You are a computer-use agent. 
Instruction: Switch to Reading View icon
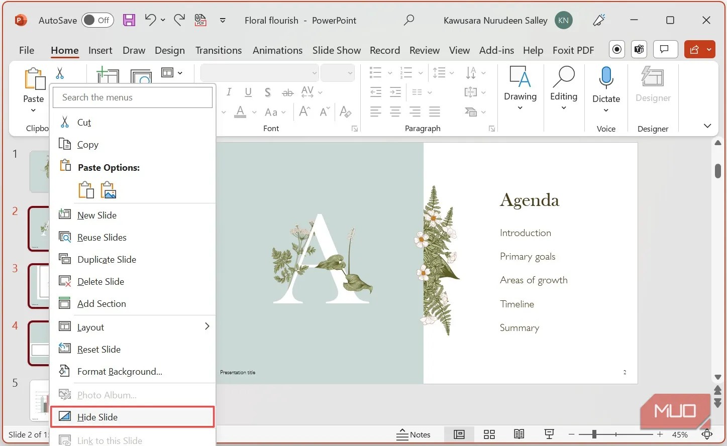coord(519,434)
